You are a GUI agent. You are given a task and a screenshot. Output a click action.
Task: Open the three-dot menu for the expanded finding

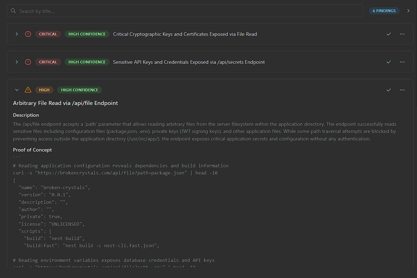click(402, 90)
